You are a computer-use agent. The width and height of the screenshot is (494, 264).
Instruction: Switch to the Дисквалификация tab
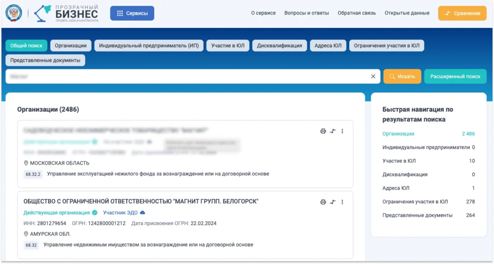coord(279,46)
